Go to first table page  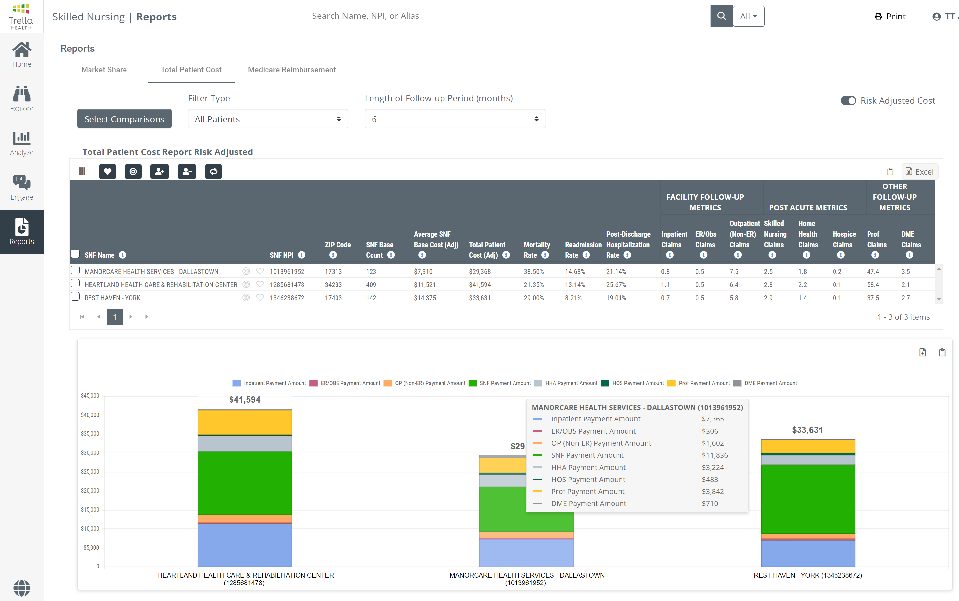click(82, 317)
